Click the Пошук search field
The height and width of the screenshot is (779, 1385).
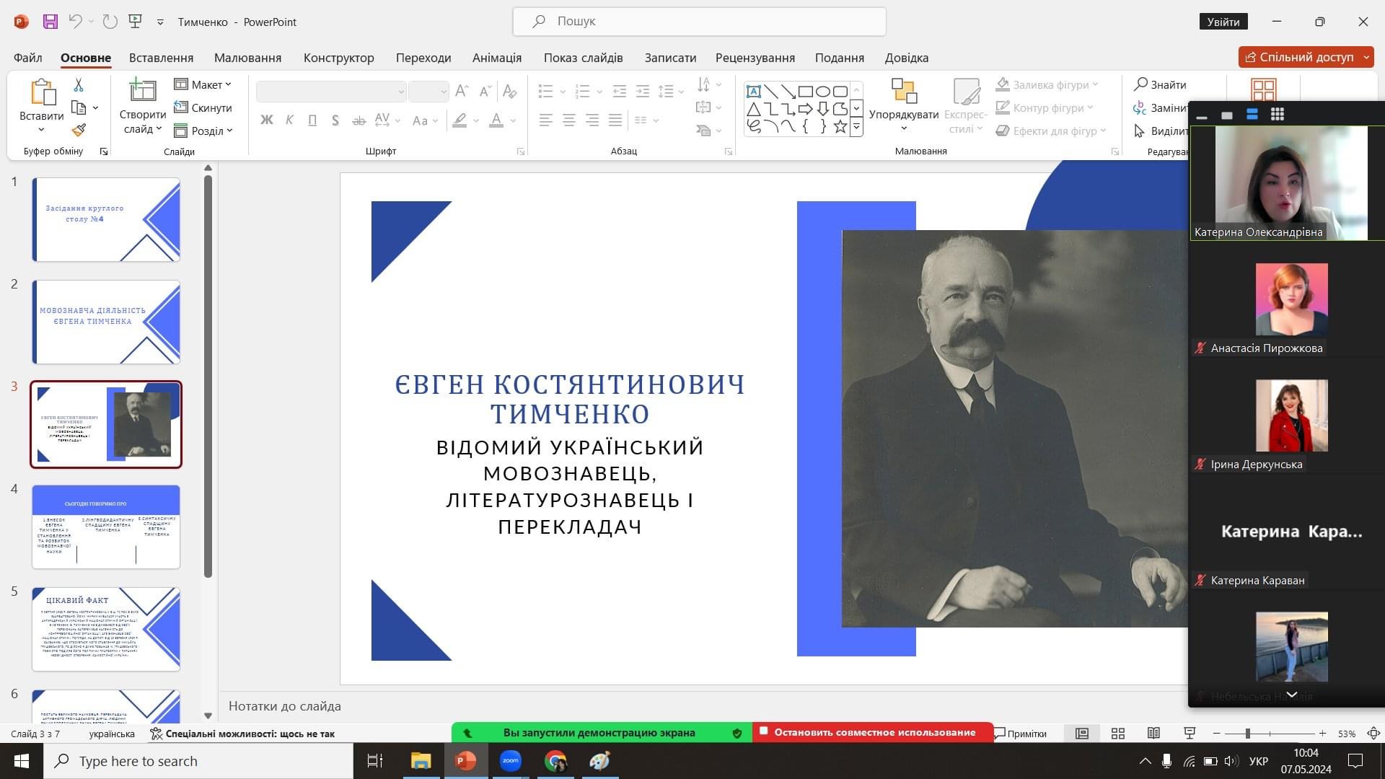click(699, 22)
